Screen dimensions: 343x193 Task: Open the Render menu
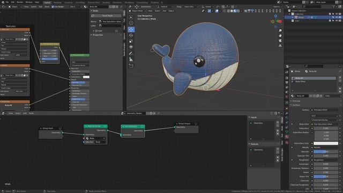20,2
